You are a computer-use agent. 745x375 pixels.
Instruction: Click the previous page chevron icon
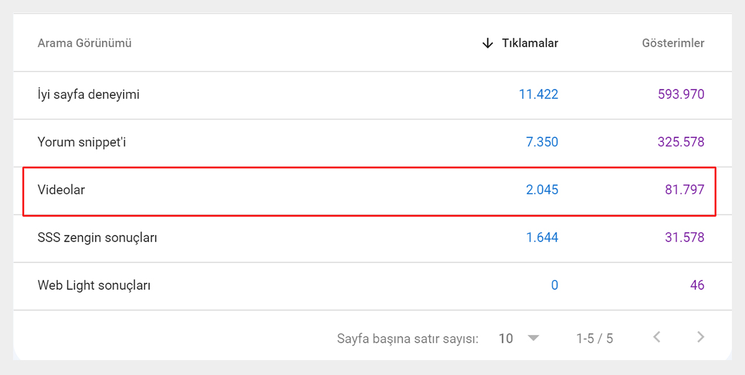click(657, 338)
